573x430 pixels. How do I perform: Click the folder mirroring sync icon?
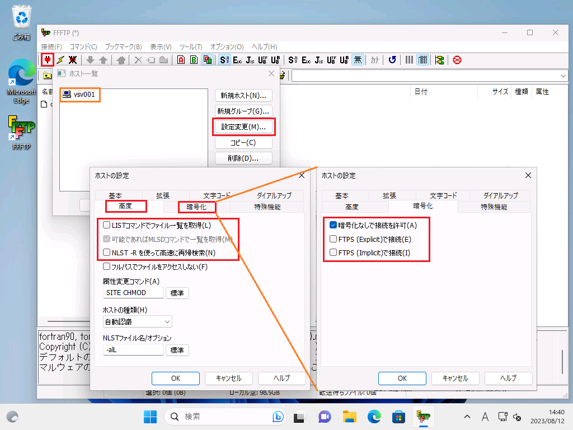pos(439,60)
